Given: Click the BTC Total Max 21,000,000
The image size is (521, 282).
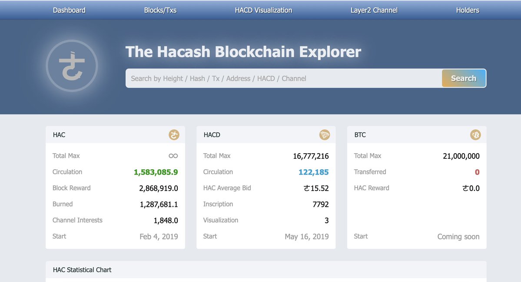Looking at the screenshot, I should point(461,156).
